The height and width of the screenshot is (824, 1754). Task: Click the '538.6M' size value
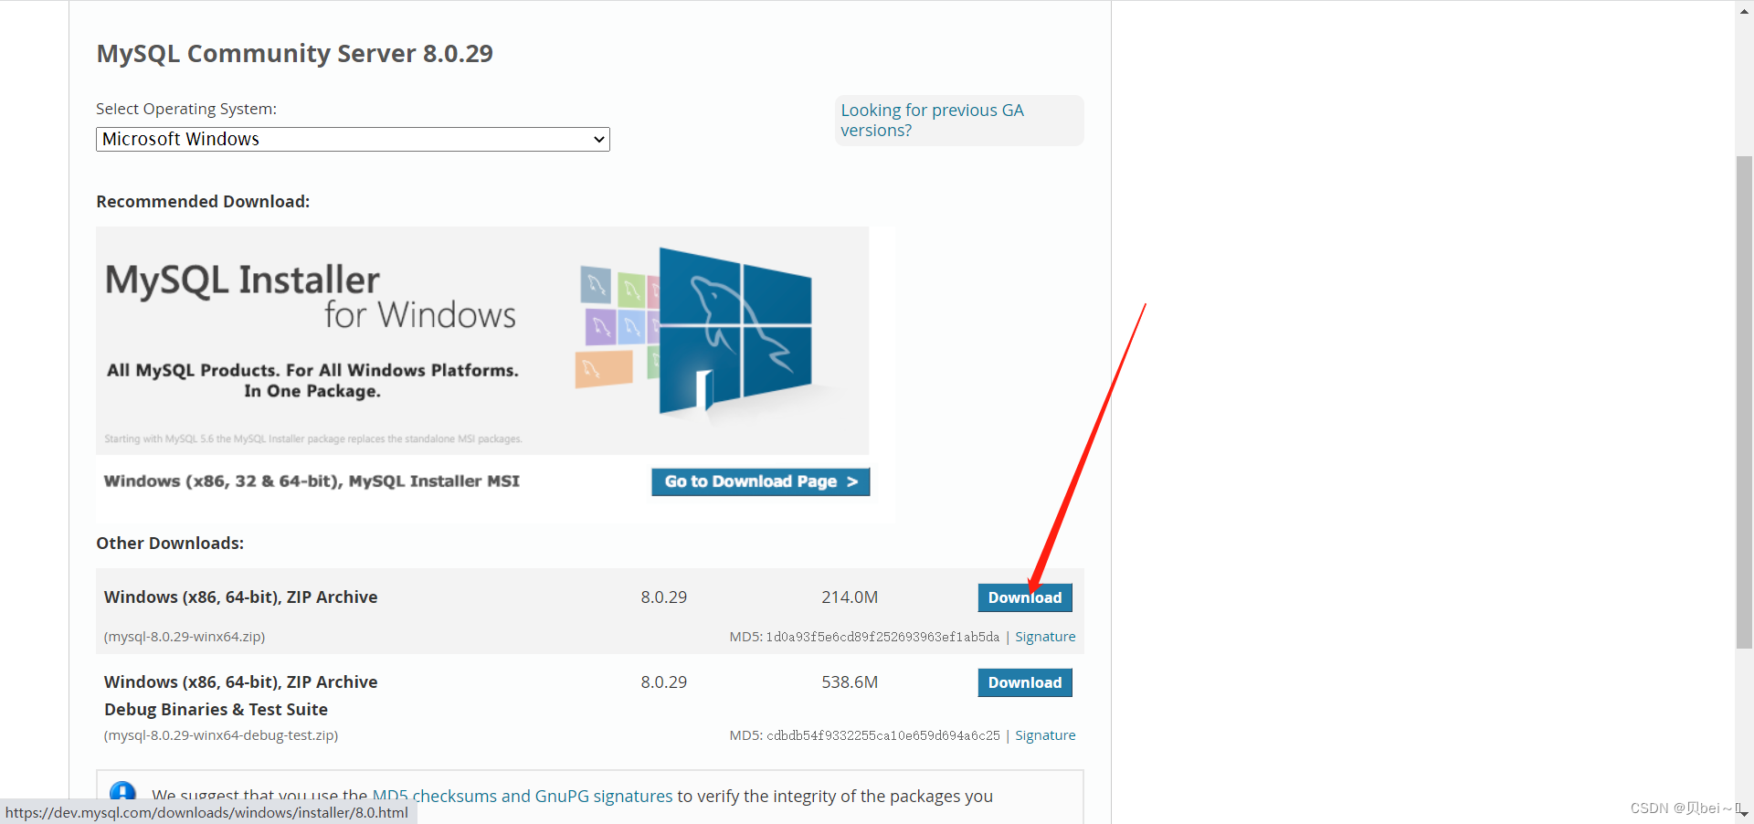point(850,682)
